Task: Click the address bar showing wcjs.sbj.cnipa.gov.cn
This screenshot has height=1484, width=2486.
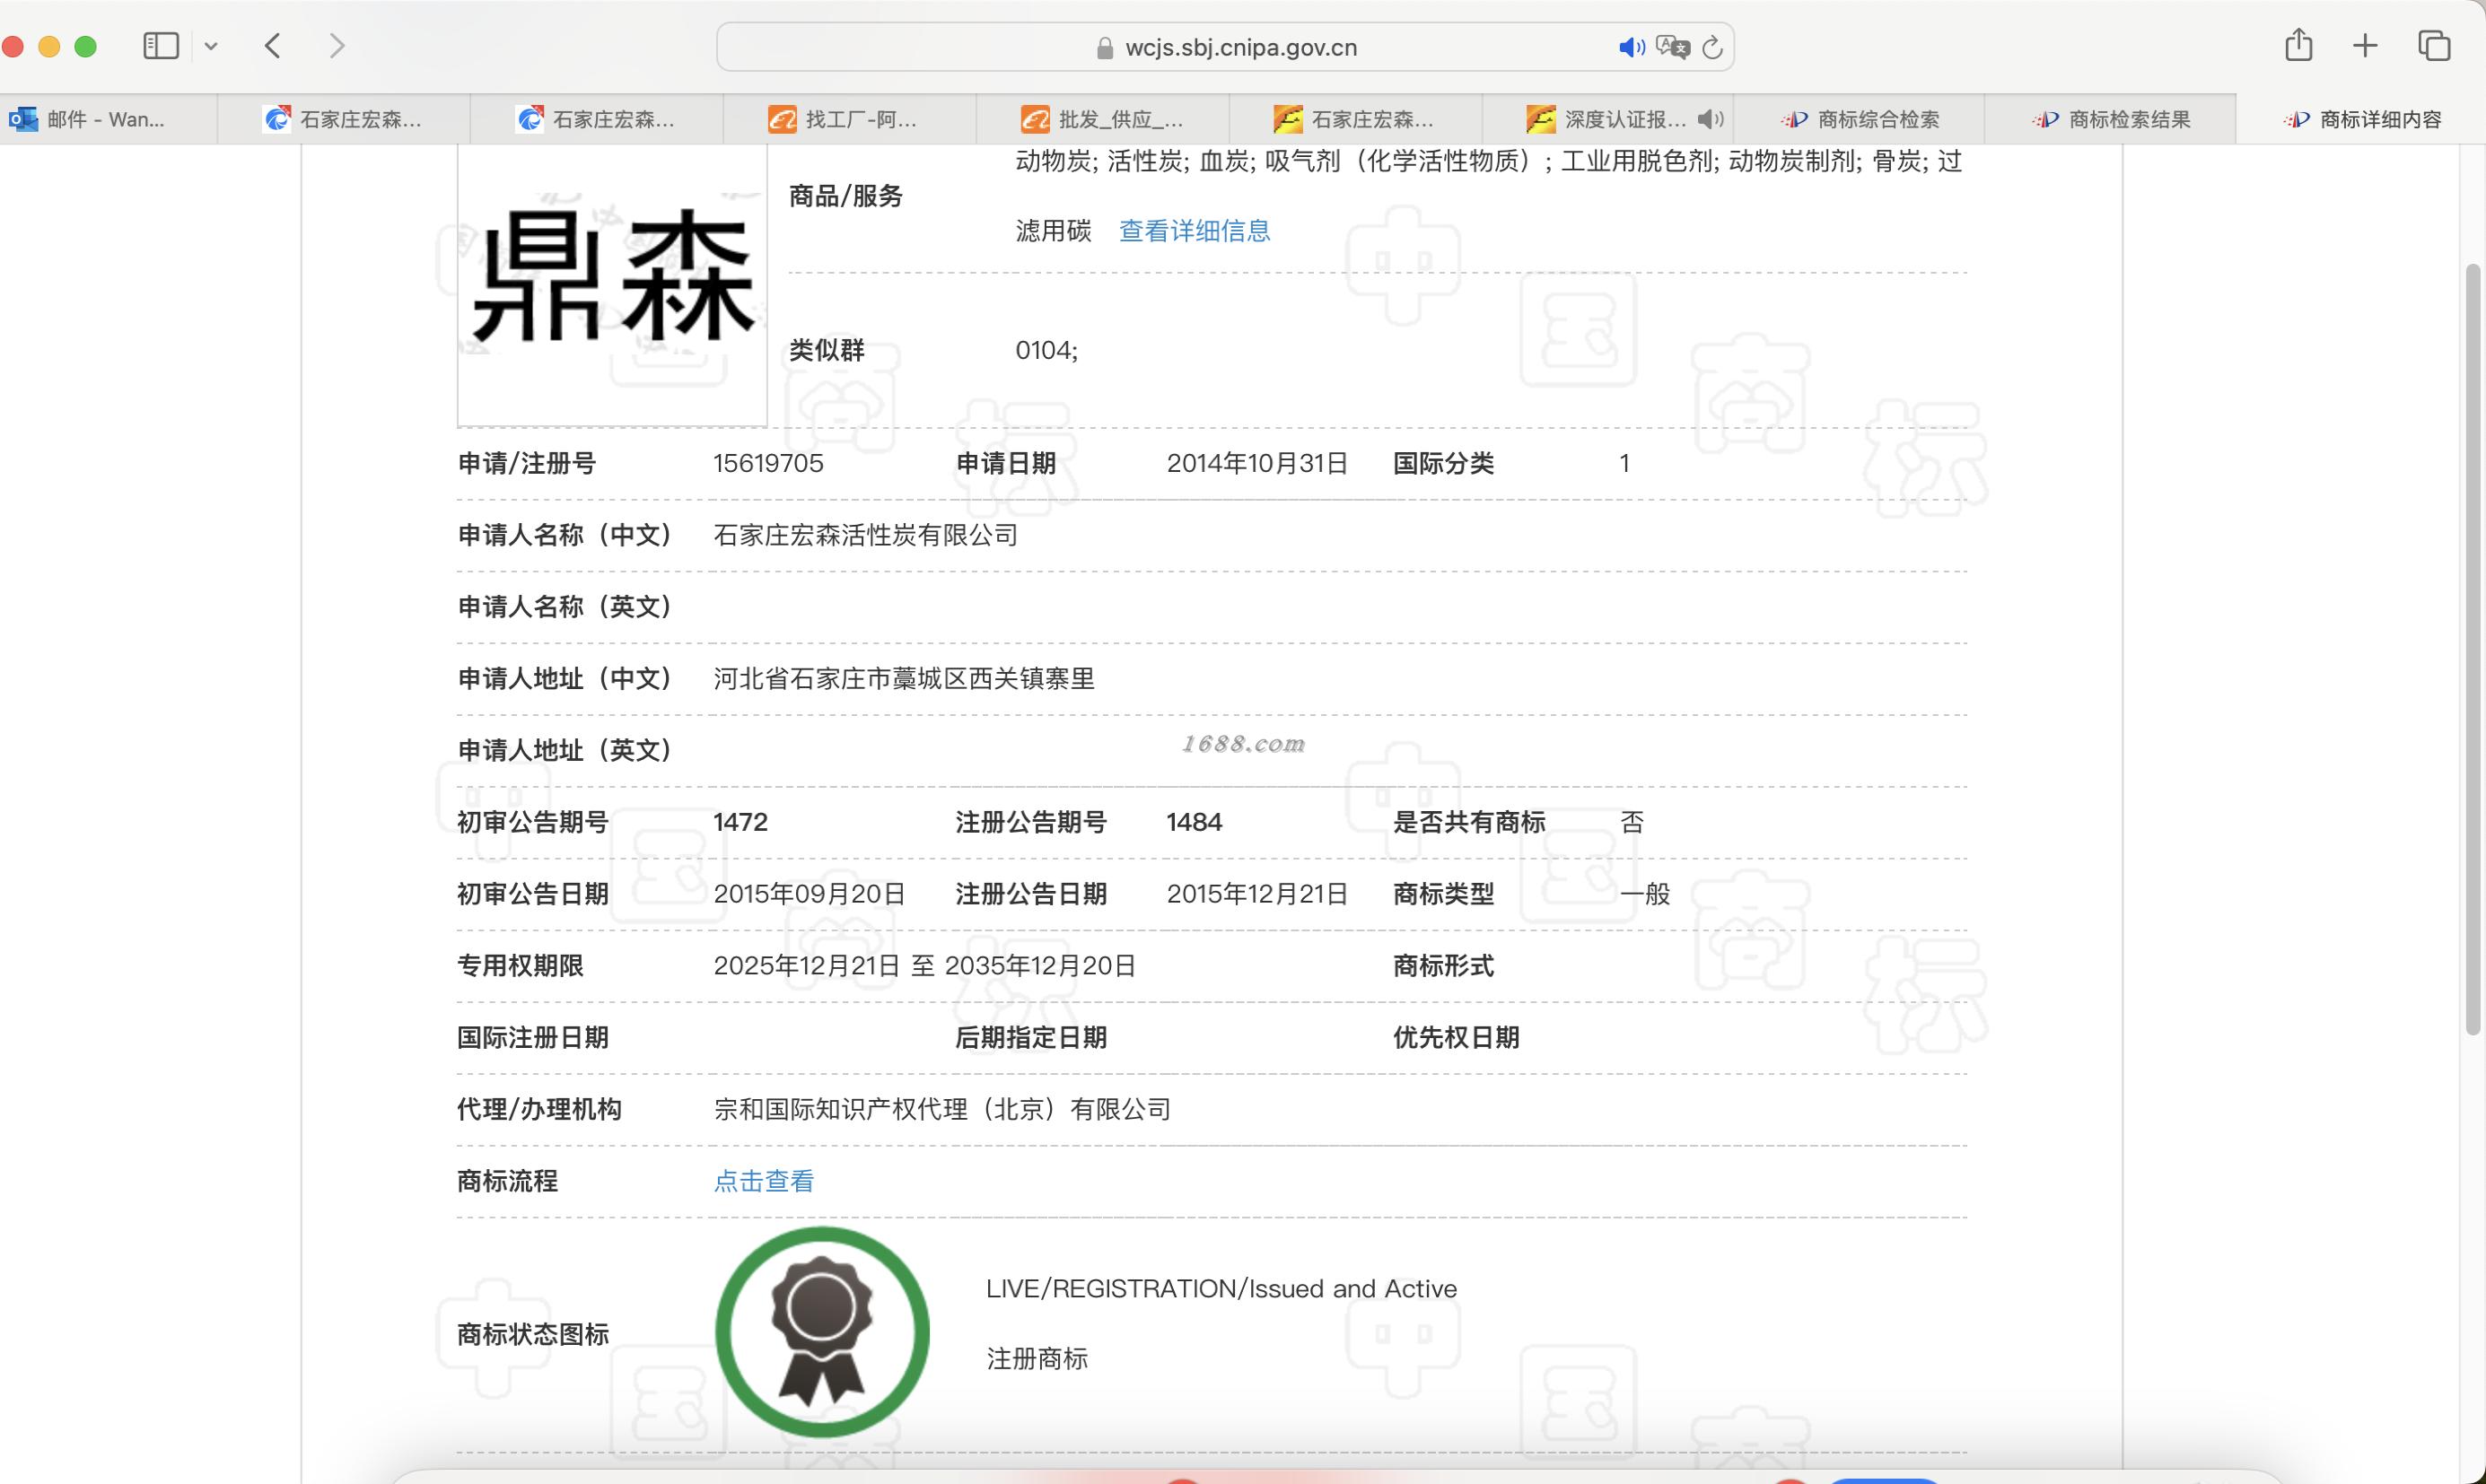Action: coord(1240,47)
